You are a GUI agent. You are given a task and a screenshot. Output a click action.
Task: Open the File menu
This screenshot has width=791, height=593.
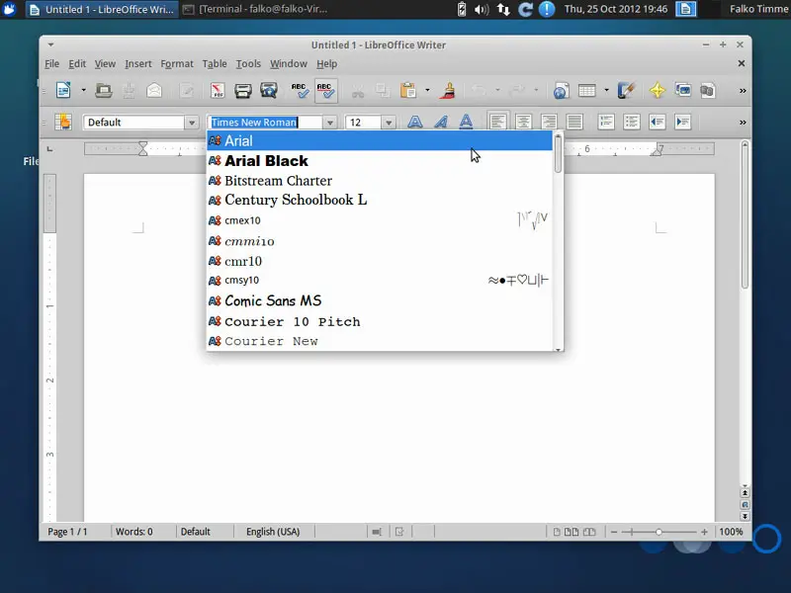pyautogui.click(x=52, y=64)
